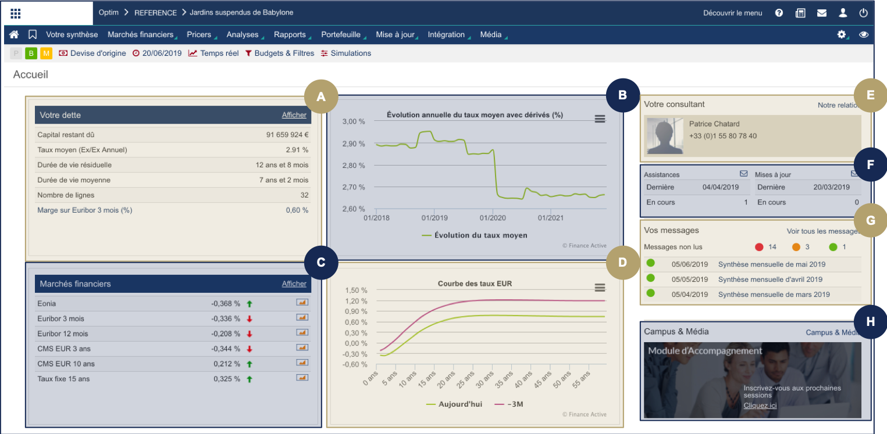Click the red unread messages dot
The width and height of the screenshot is (887, 434).
(x=758, y=247)
